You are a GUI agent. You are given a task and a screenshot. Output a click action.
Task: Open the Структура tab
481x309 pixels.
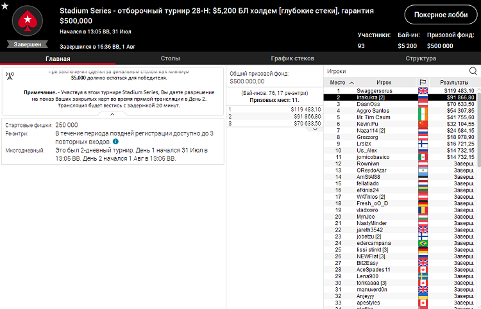421,58
